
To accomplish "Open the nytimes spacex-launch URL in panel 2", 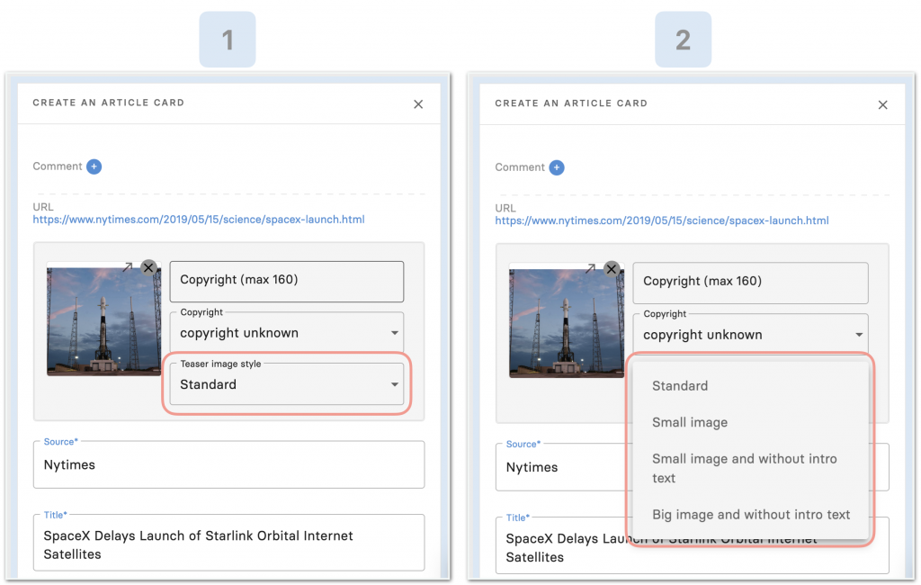I will (x=662, y=220).
